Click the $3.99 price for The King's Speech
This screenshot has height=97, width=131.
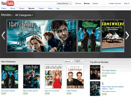tap(104, 76)
